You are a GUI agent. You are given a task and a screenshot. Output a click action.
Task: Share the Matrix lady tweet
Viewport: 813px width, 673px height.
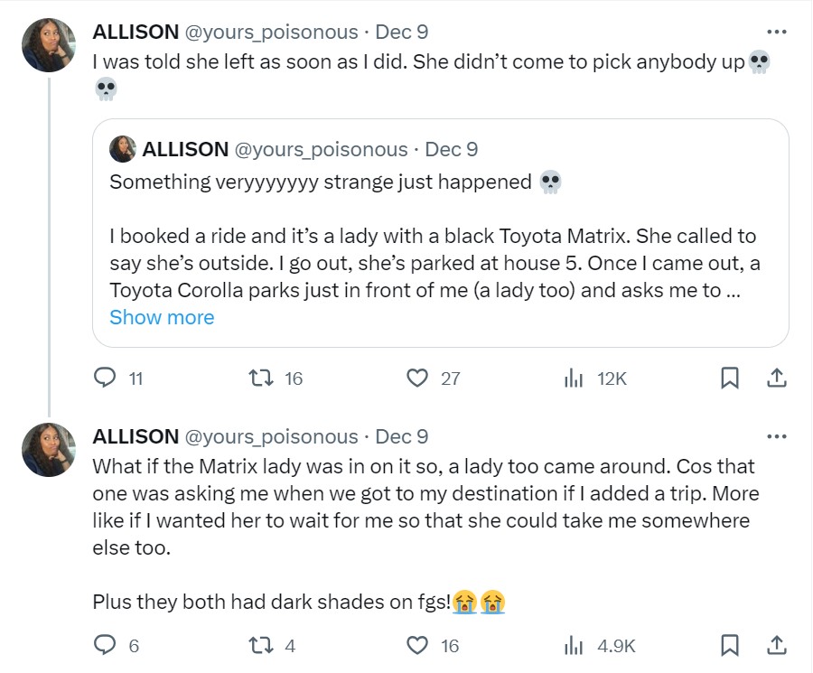[776, 645]
